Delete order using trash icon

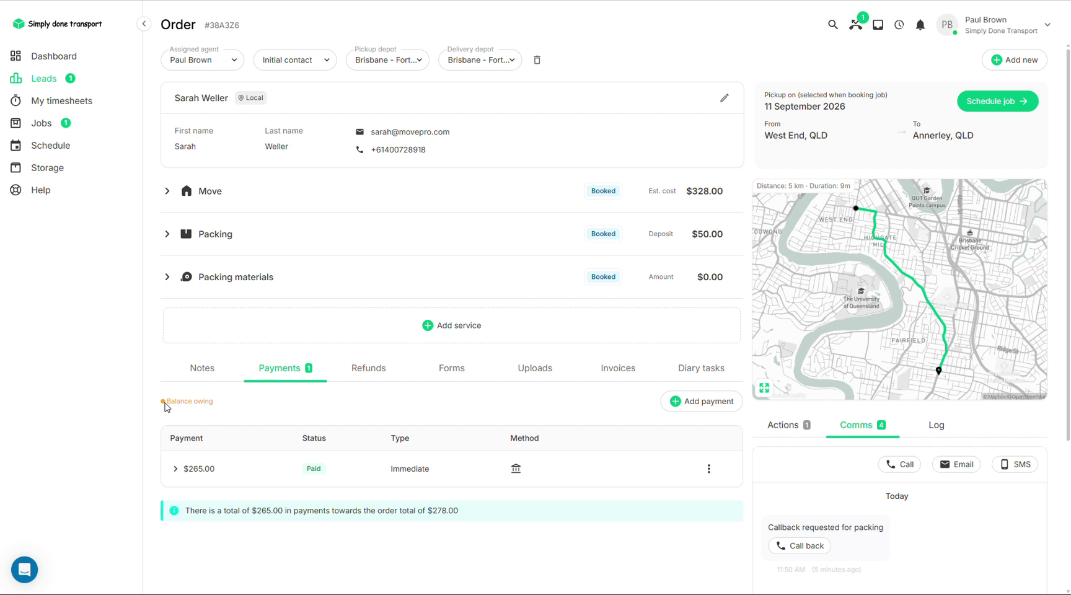pos(537,60)
